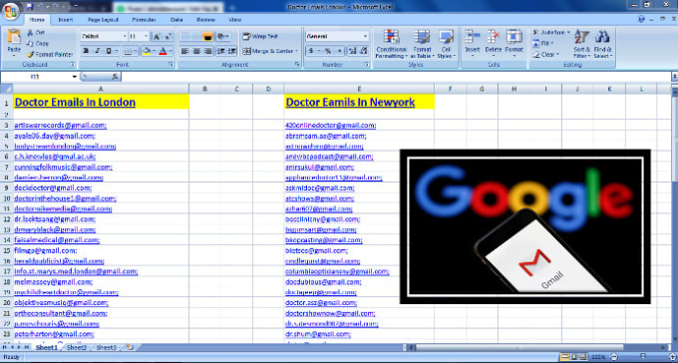Select column H header
Viewport: 678px width, 363px height.
point(513,89)
